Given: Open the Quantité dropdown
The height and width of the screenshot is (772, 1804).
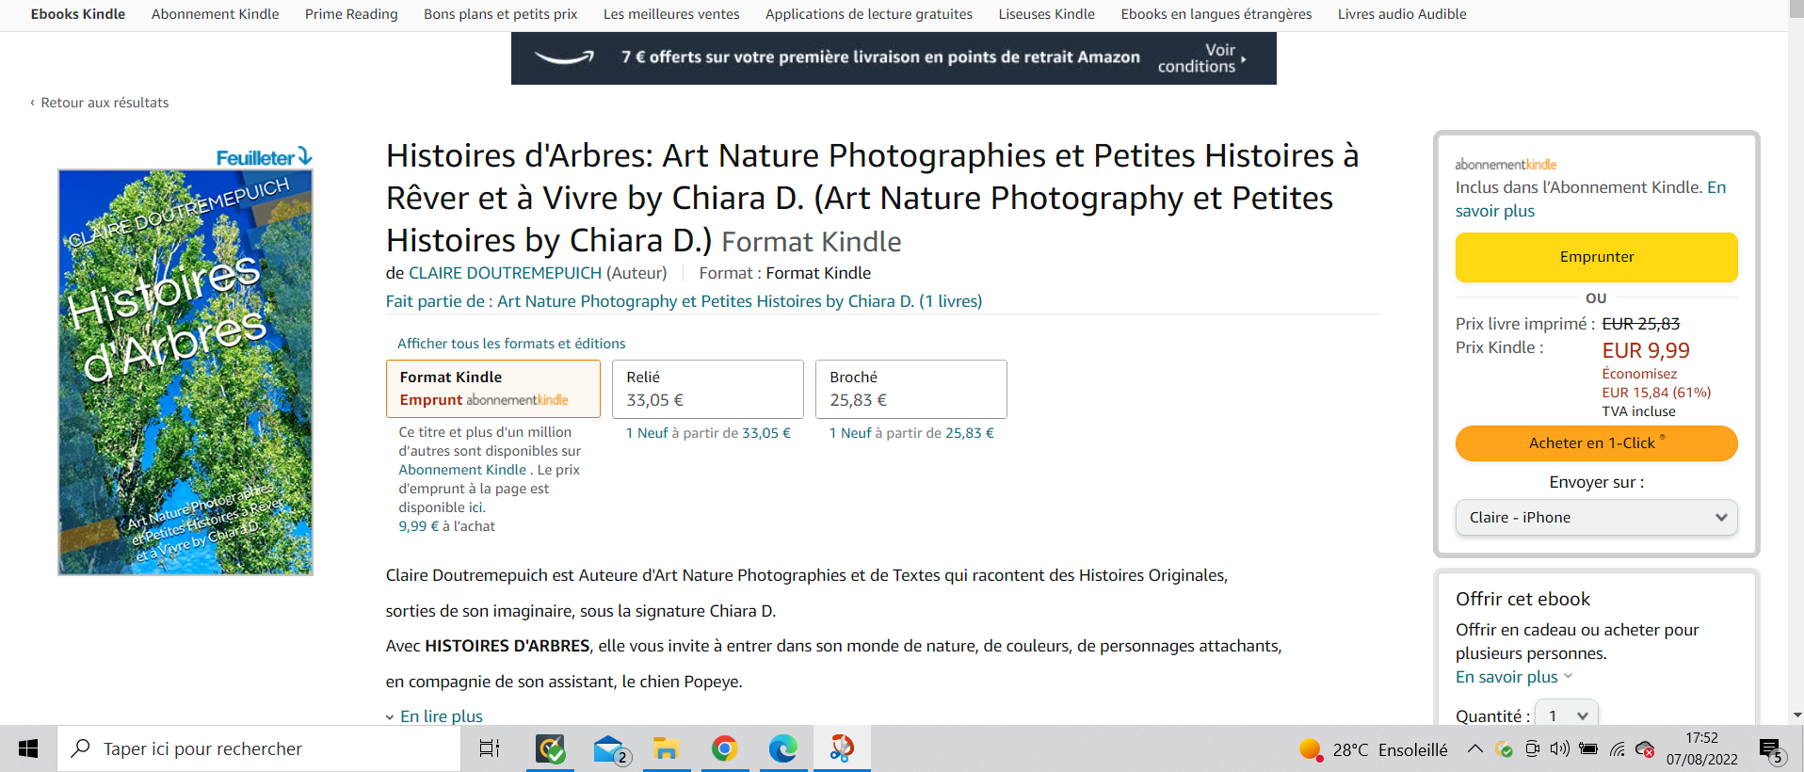Looking at the screenshot, I should point(1567,716).
